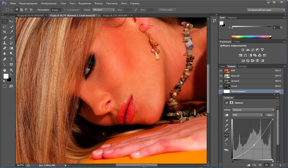288x168 pixels.
Task: Select the Rectangular Marquee tool
Action: [x=5, y=21]
